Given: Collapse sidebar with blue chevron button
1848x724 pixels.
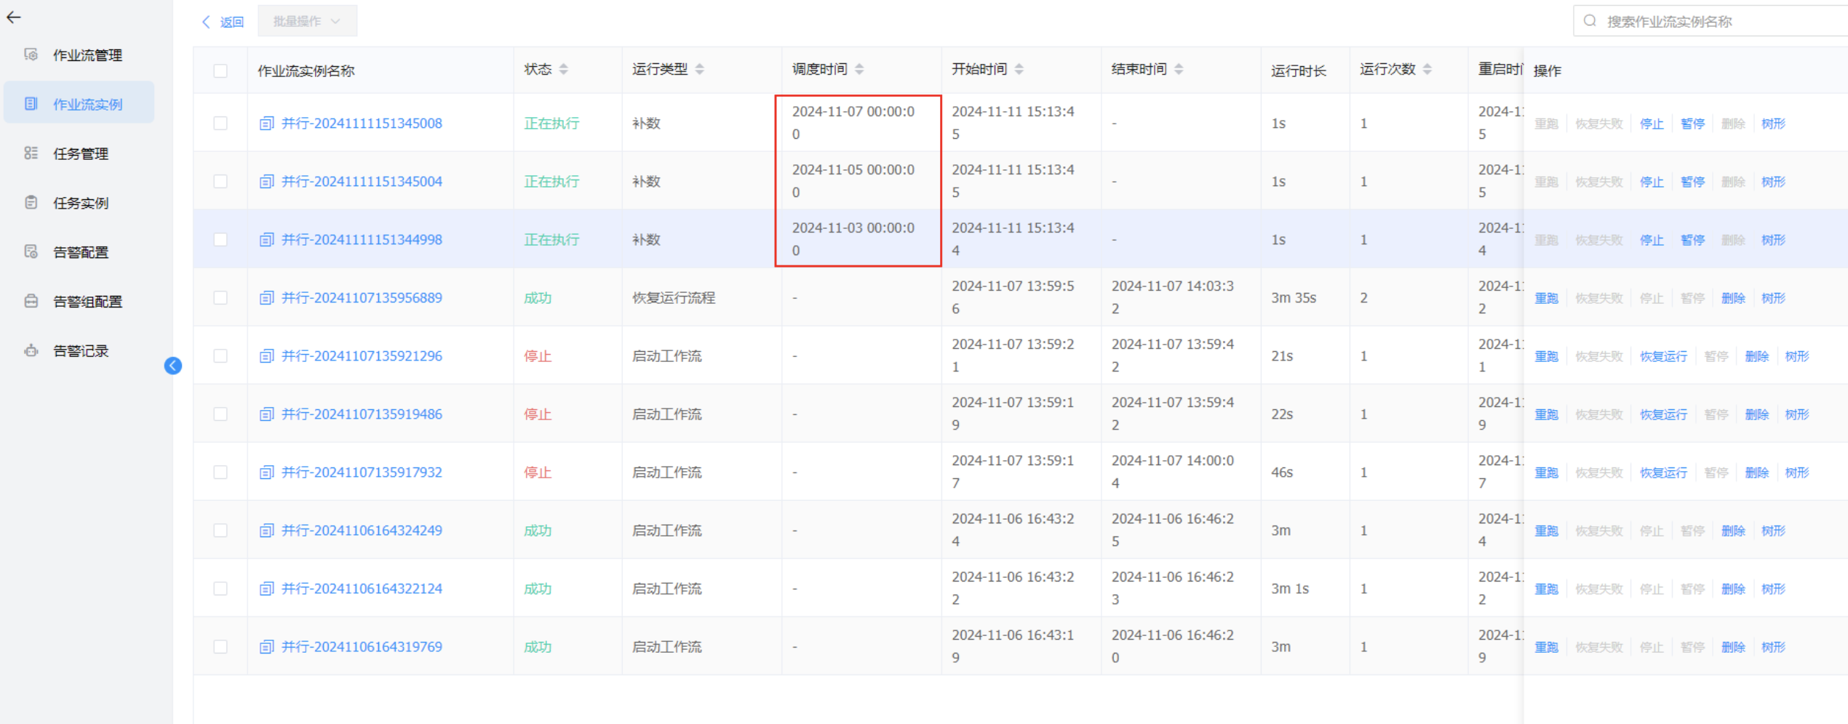Looking at the screenshot, I should [x=173, y=366].
